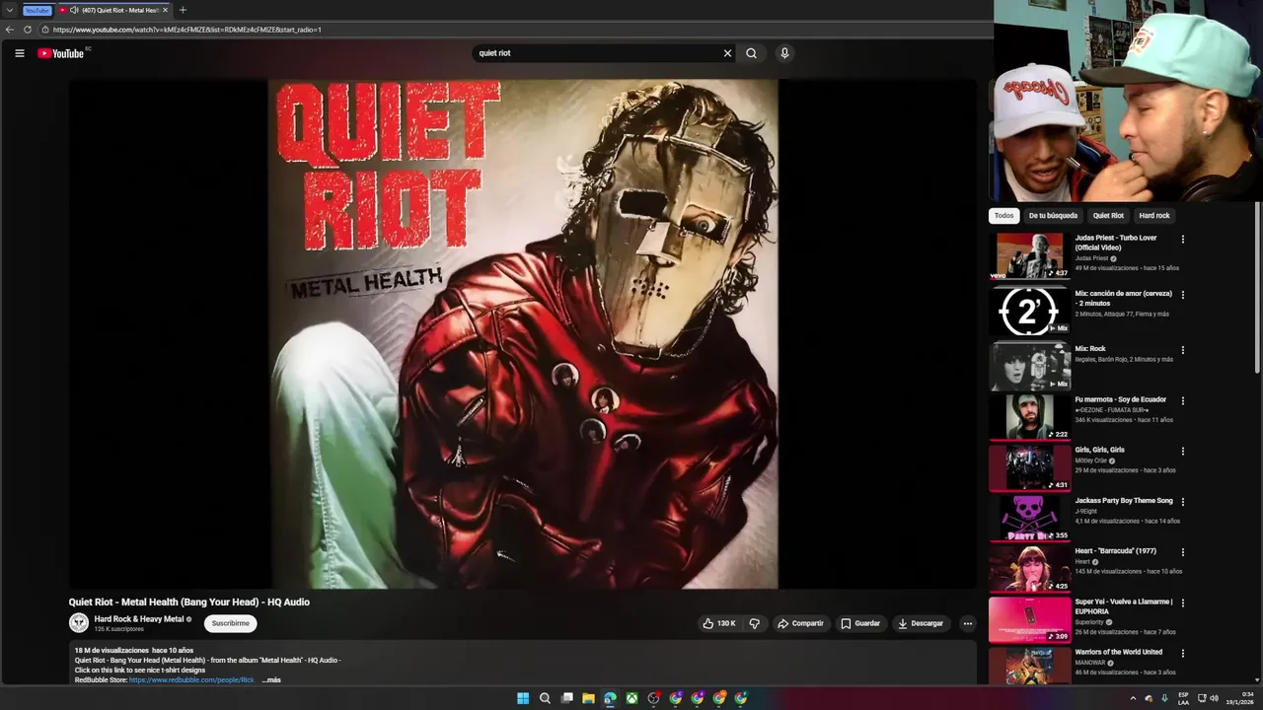
Task: Click the Guardar save button
Action: pyautogui.click(x=860, y=623)
